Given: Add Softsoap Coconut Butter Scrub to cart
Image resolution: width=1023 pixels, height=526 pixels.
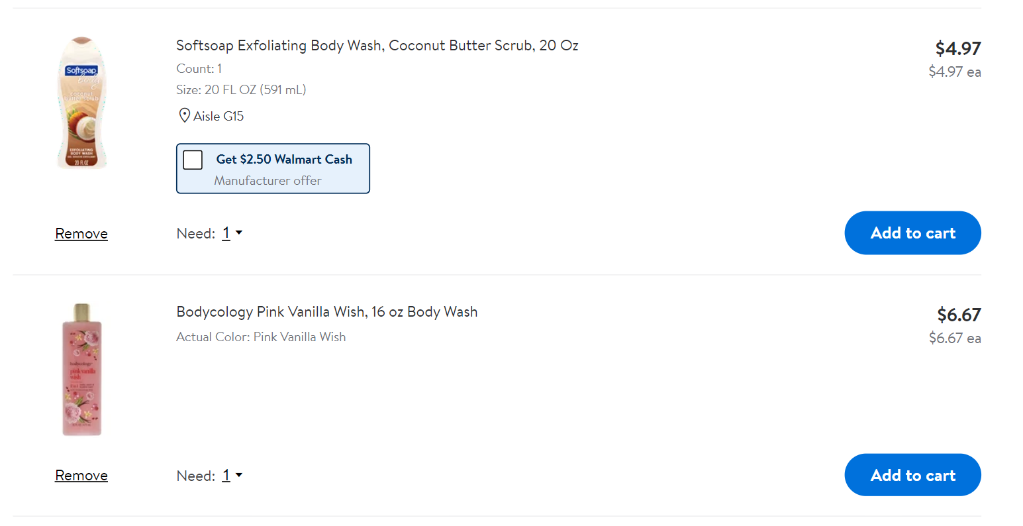Looking at the screenshot, I should pyautogui.click(x=912, y=233).
